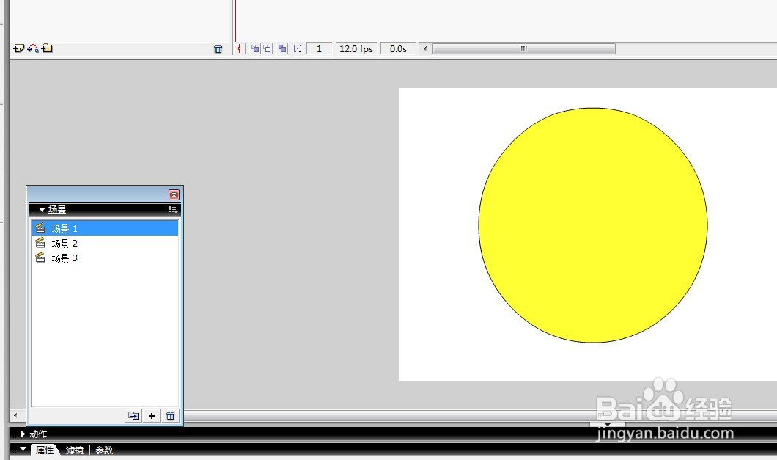Screen dimensions: 777x460
Task: Click the Insert Layer Folder icon
Action: [47, 48]
